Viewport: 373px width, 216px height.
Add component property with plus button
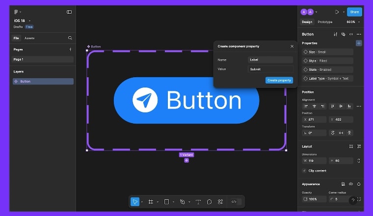coord(359,43)
